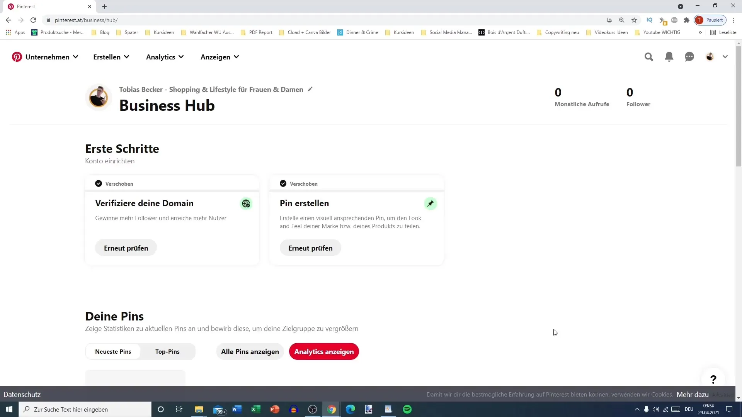Click the address bar URL field
The width and height of the screenshot is (742, 417).
tap(325, 20)
